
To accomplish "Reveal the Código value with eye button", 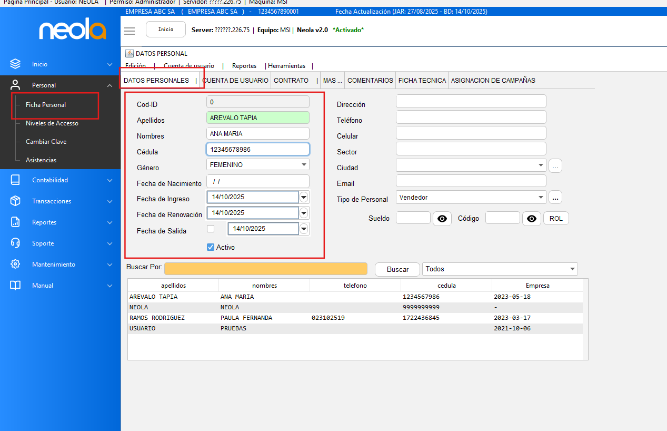I will [x=532, y=219].
